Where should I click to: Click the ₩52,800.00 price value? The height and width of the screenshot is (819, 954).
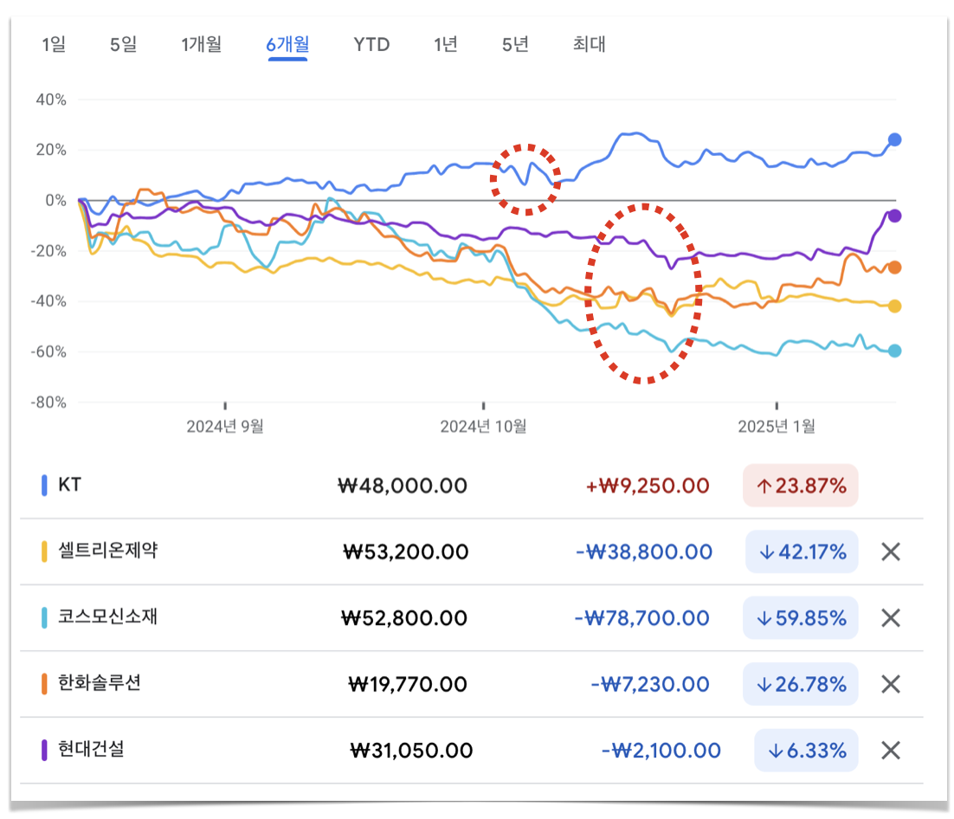404,618
